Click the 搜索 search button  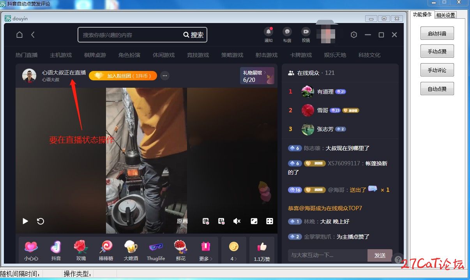click(194, 35)
